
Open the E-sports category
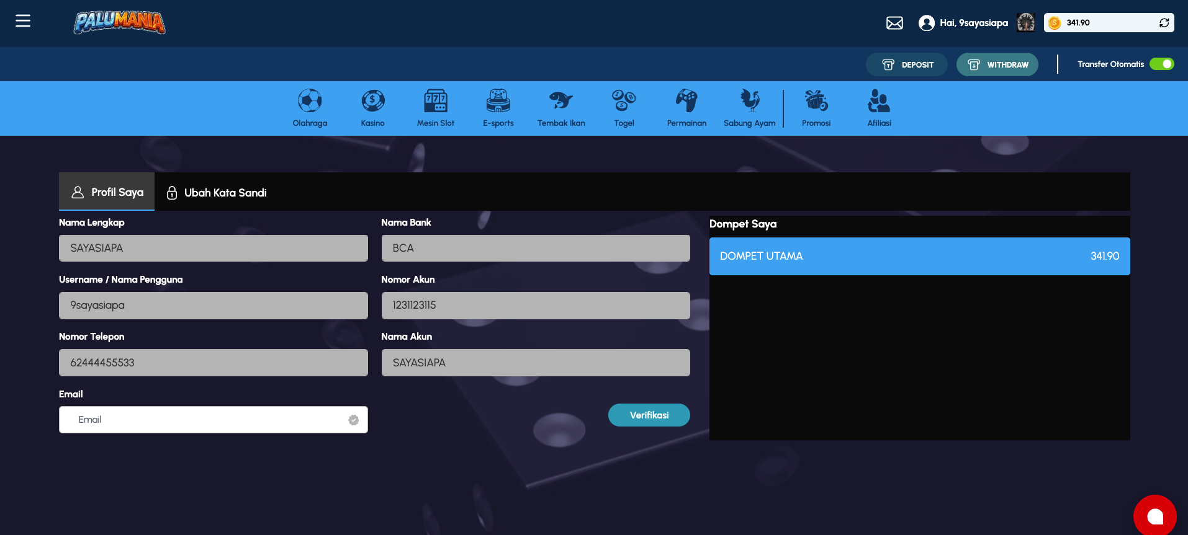point(498,108)
